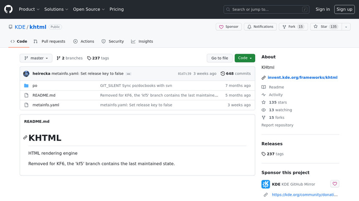Switch to the Pull requests tab

50,41
